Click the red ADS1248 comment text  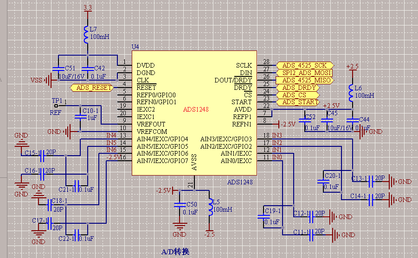[196, 109]
